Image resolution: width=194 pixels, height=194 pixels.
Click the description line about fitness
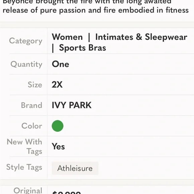(x=96, y=10)
